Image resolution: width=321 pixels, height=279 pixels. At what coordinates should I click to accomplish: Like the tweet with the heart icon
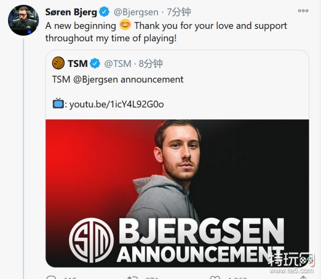(214, 277)
